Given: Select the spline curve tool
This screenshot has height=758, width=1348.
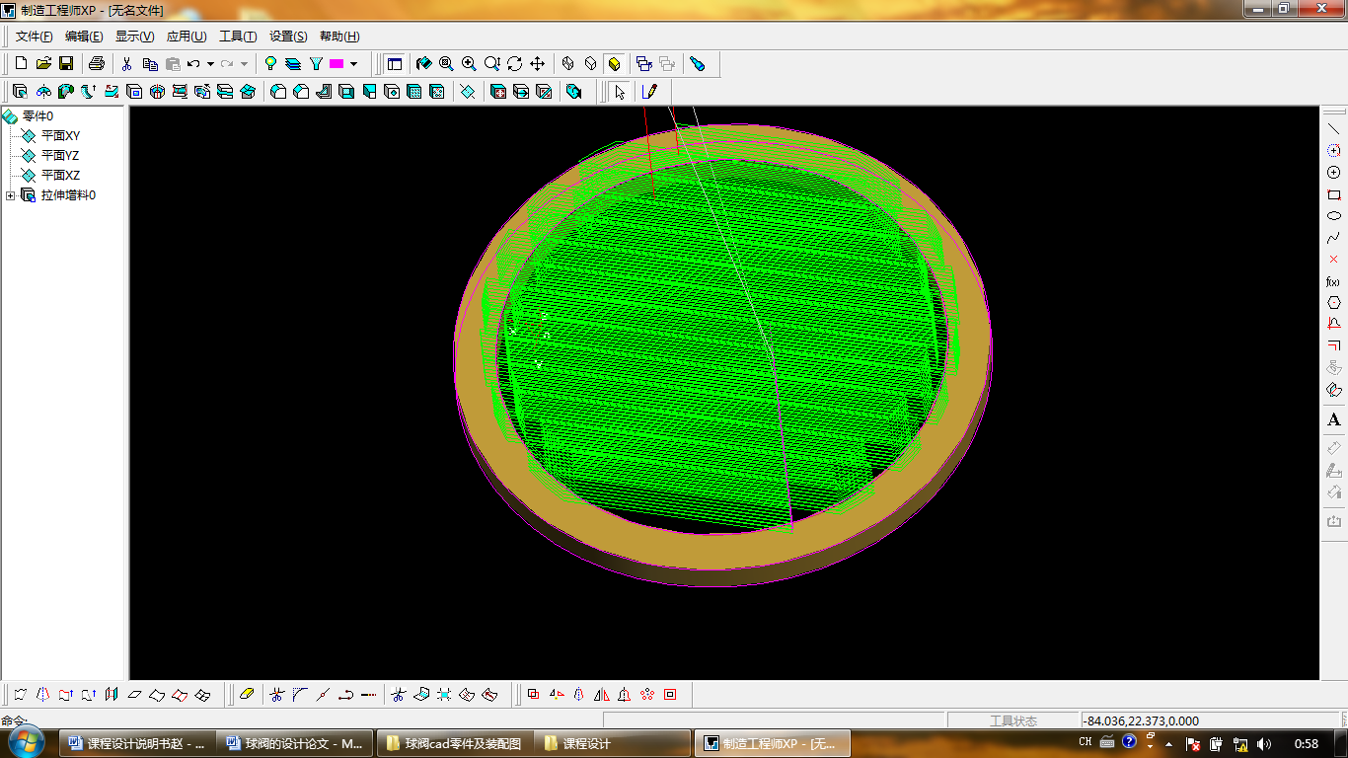Looking at the screenshot, I should point(1334,238).
